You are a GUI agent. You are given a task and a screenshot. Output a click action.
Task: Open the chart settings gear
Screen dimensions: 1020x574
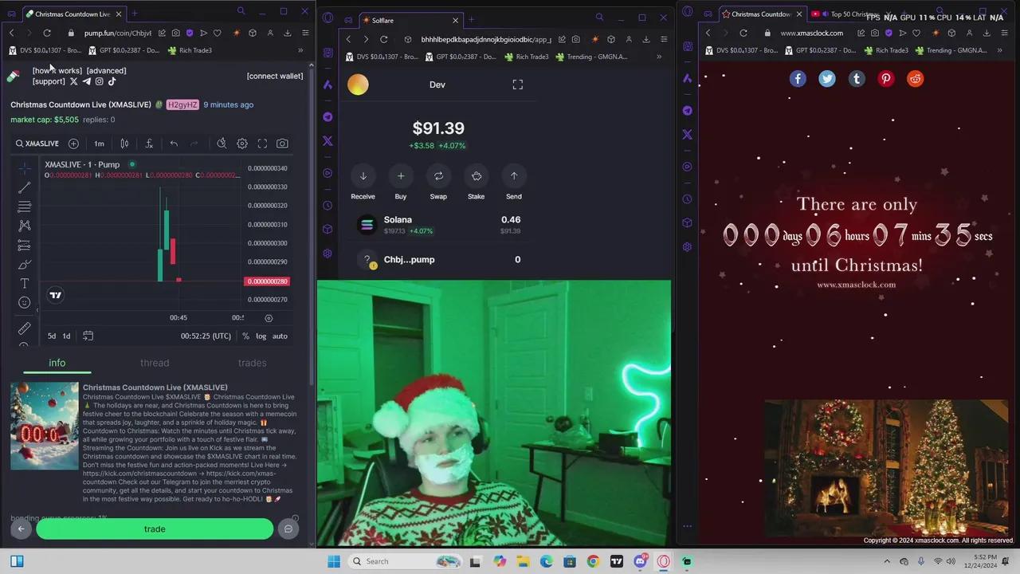click(242, 143)
